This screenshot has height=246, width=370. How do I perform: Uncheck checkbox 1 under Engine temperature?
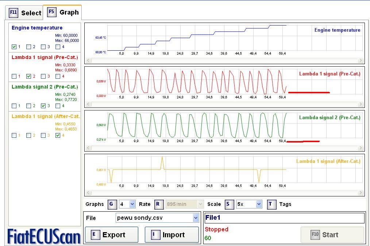tap(14, 47)
